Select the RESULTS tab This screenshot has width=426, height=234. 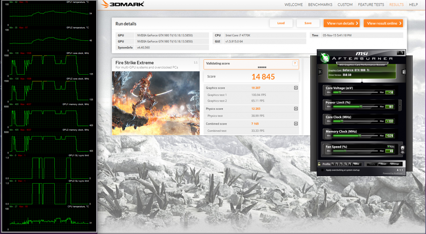click(397, 5)
